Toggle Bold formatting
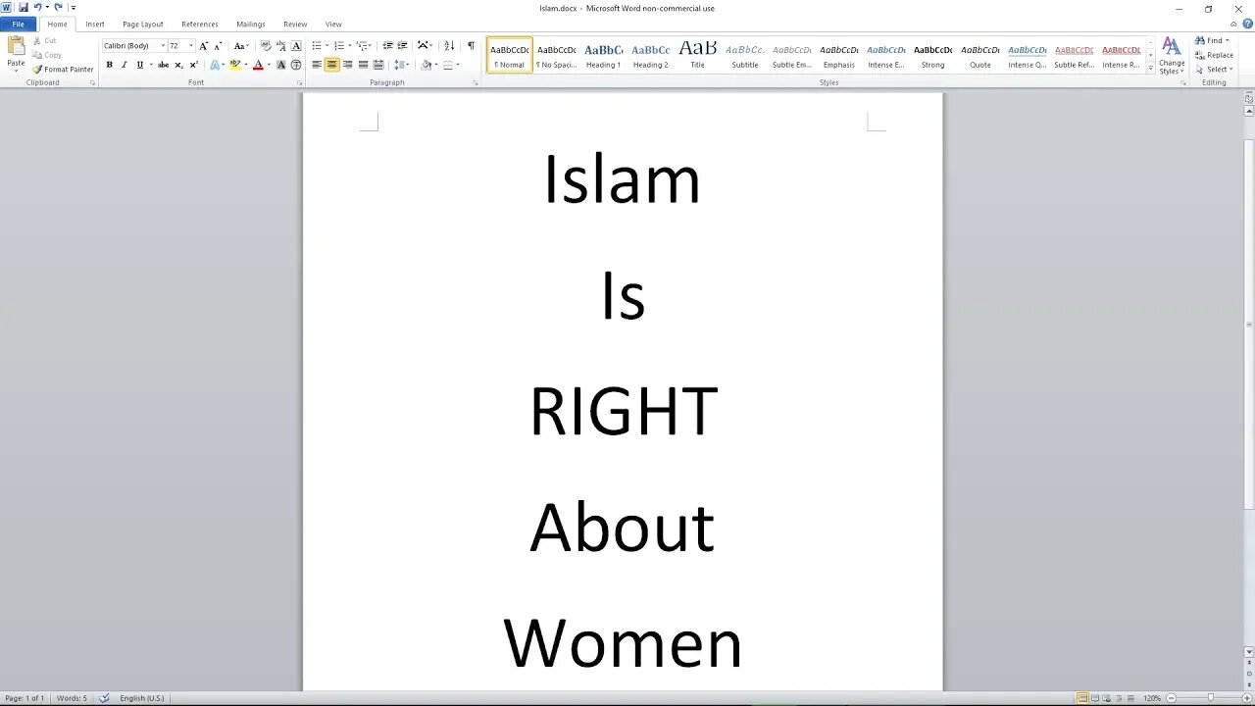This screenshot has height=706, width=1255. point(109,65)
